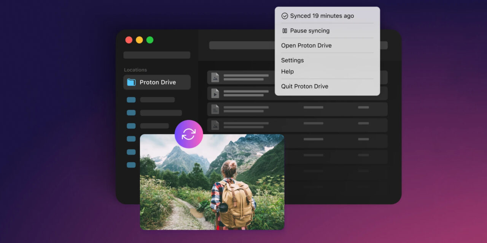The width and height of the screenshot is (487, 243).
Task: Select the video file icon in second row
Action: click(215, 93)
